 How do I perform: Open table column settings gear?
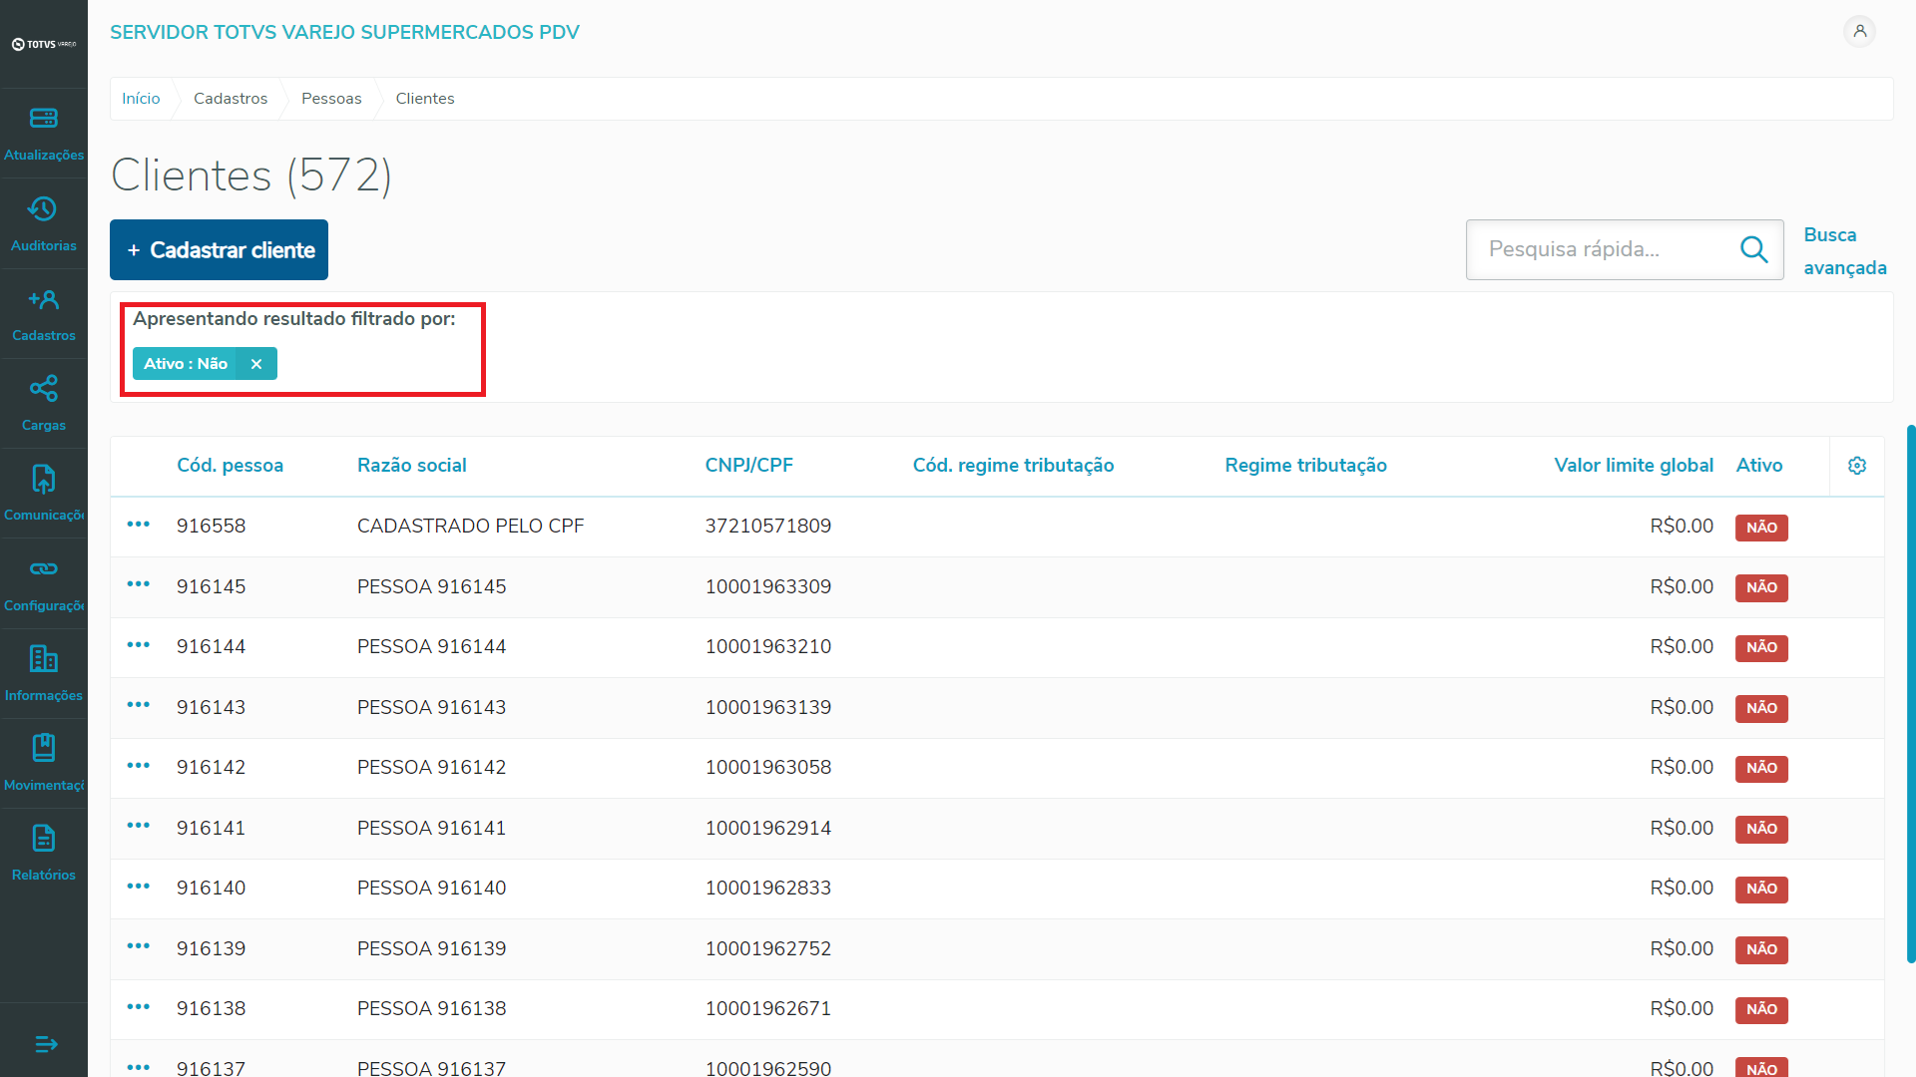click(1857, 466)
